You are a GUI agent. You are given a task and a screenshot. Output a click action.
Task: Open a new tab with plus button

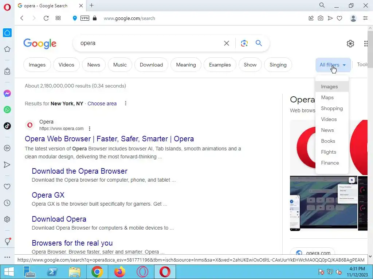pos(91,5)
